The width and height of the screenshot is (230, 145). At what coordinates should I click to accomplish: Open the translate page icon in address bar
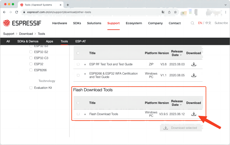click(x=163, y=12)
